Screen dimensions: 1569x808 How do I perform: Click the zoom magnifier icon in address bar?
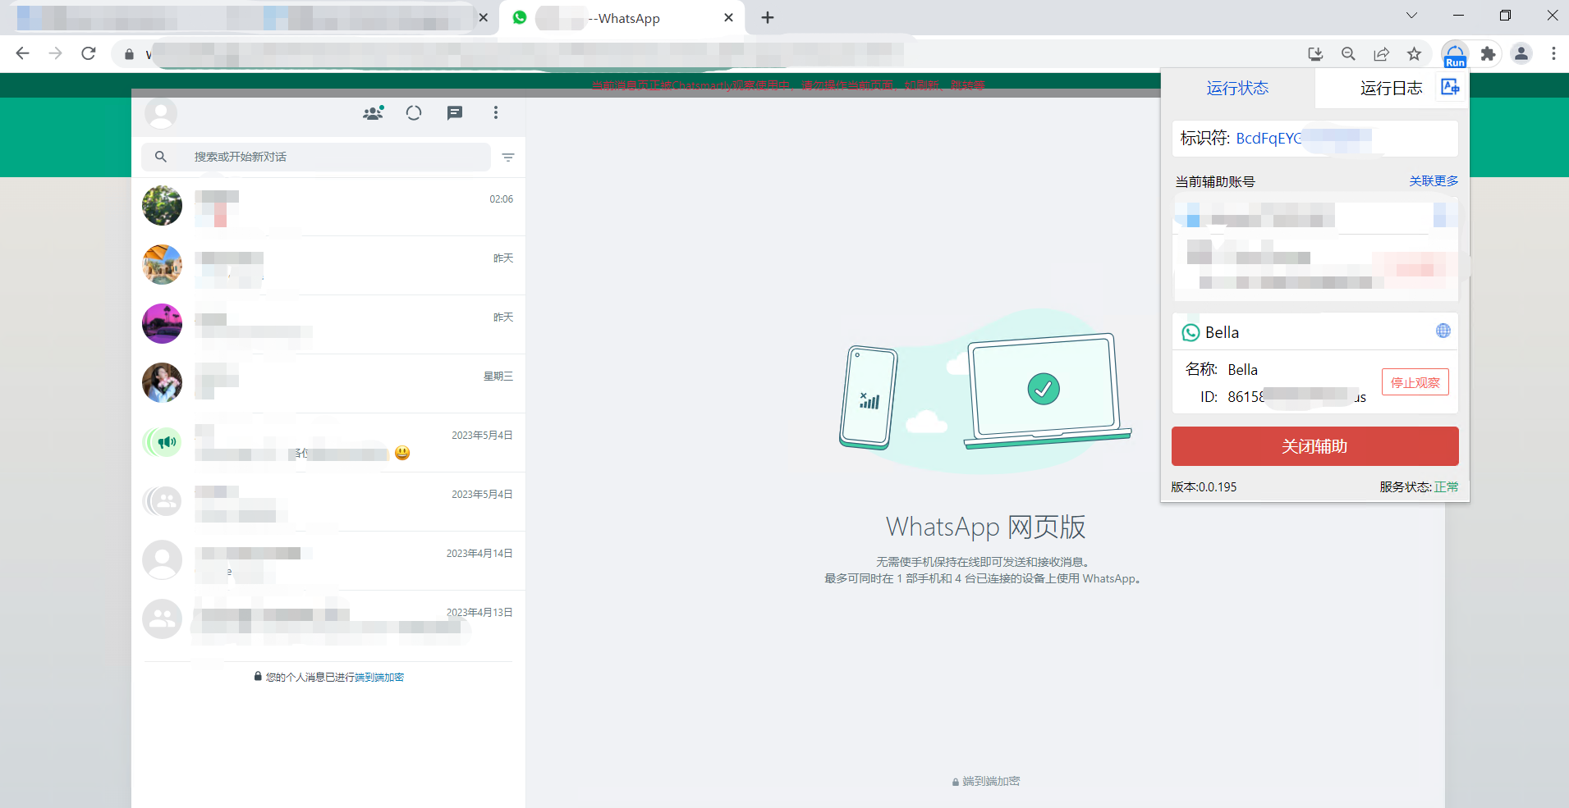(1348, 54)
